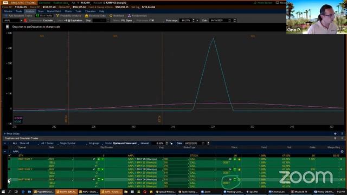Open the calendar picker on top Date field
The image size is (347, 195).
pos(230,21)
